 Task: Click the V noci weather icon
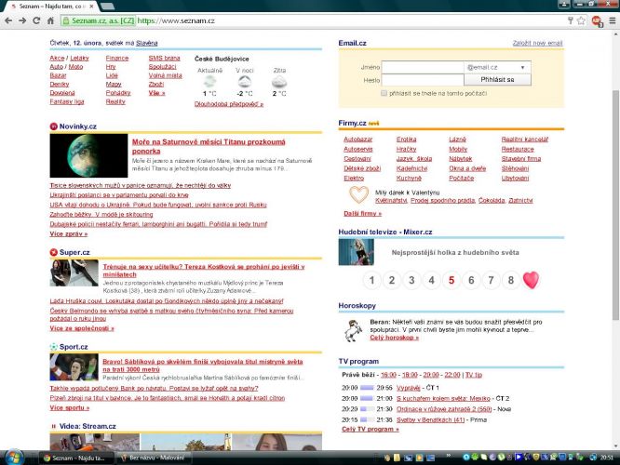244,82
